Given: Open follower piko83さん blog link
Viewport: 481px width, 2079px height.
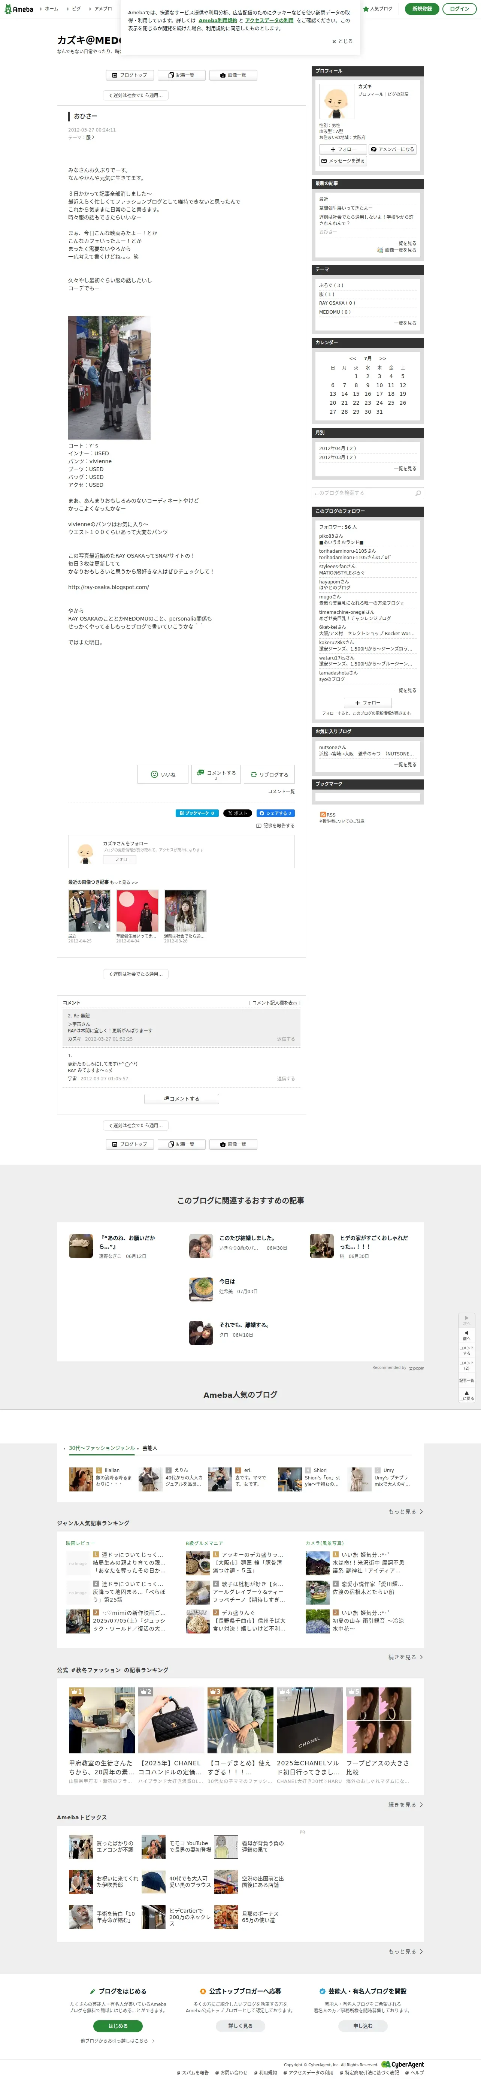Looking at the screenshot, I should [x=331, y=536].
